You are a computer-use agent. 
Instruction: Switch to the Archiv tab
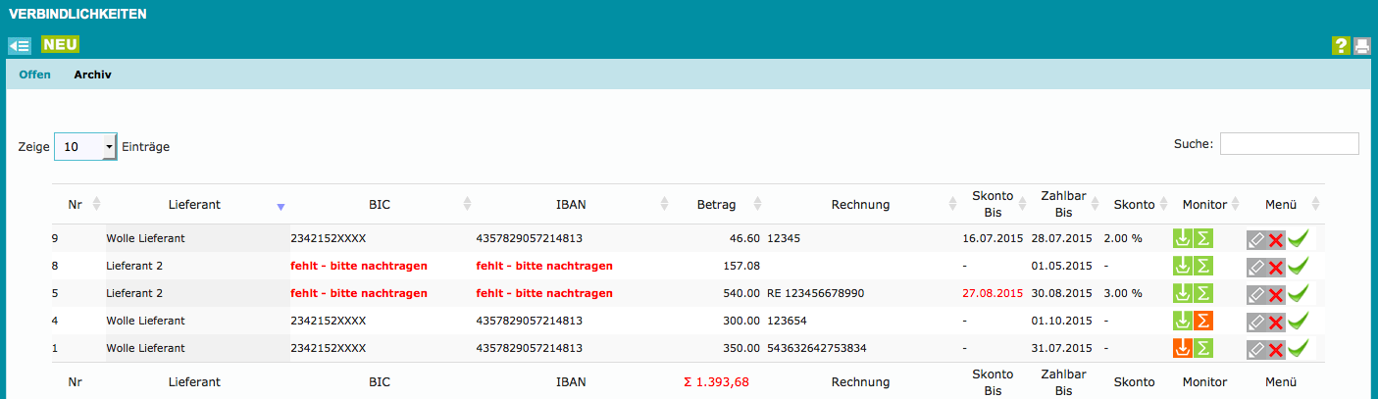92,75
